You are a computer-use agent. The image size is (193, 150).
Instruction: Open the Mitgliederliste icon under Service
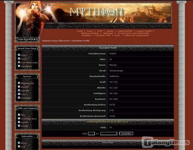click(19, 83)
